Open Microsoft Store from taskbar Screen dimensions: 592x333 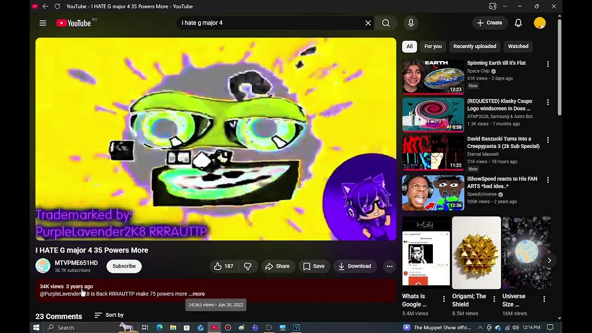click(x=186, y=327)
